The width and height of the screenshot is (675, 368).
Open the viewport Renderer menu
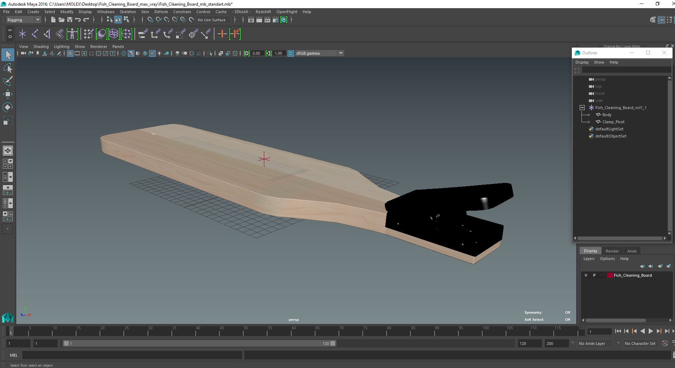coord(99,47)
